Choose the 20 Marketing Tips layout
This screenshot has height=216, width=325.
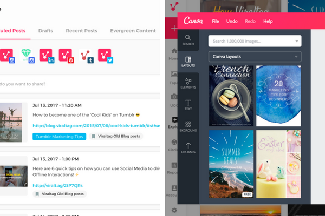(x=278, y=96)
